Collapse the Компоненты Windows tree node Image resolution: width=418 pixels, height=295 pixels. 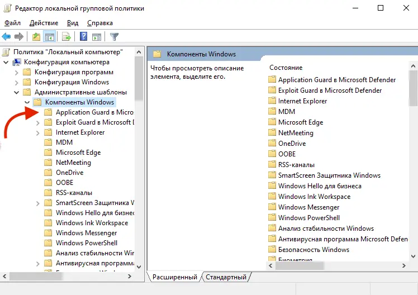click(x=26, y=102)
